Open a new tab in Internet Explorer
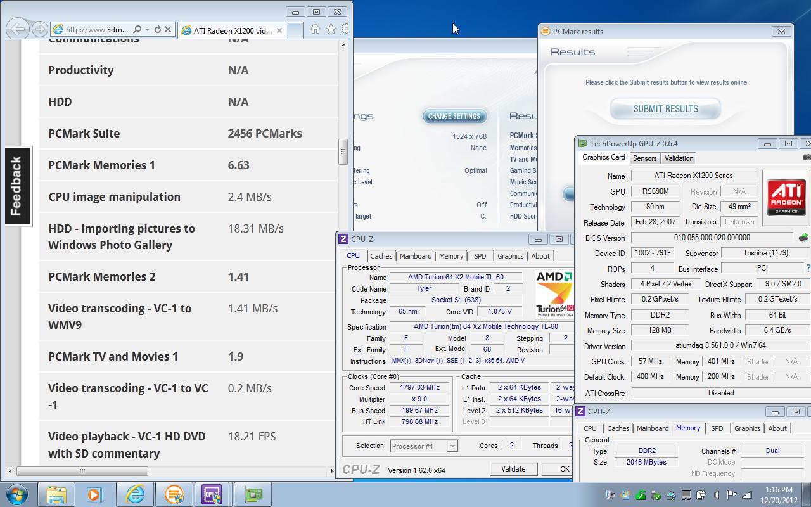This screenshot has height=507, width=811. [x=295, y=30]
